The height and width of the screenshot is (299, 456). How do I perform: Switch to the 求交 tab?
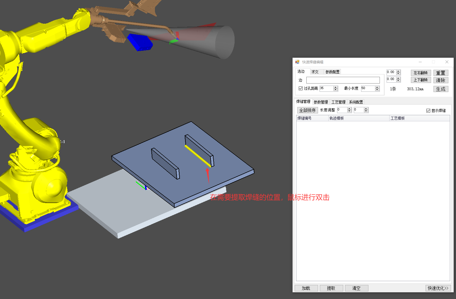[315, 72]
